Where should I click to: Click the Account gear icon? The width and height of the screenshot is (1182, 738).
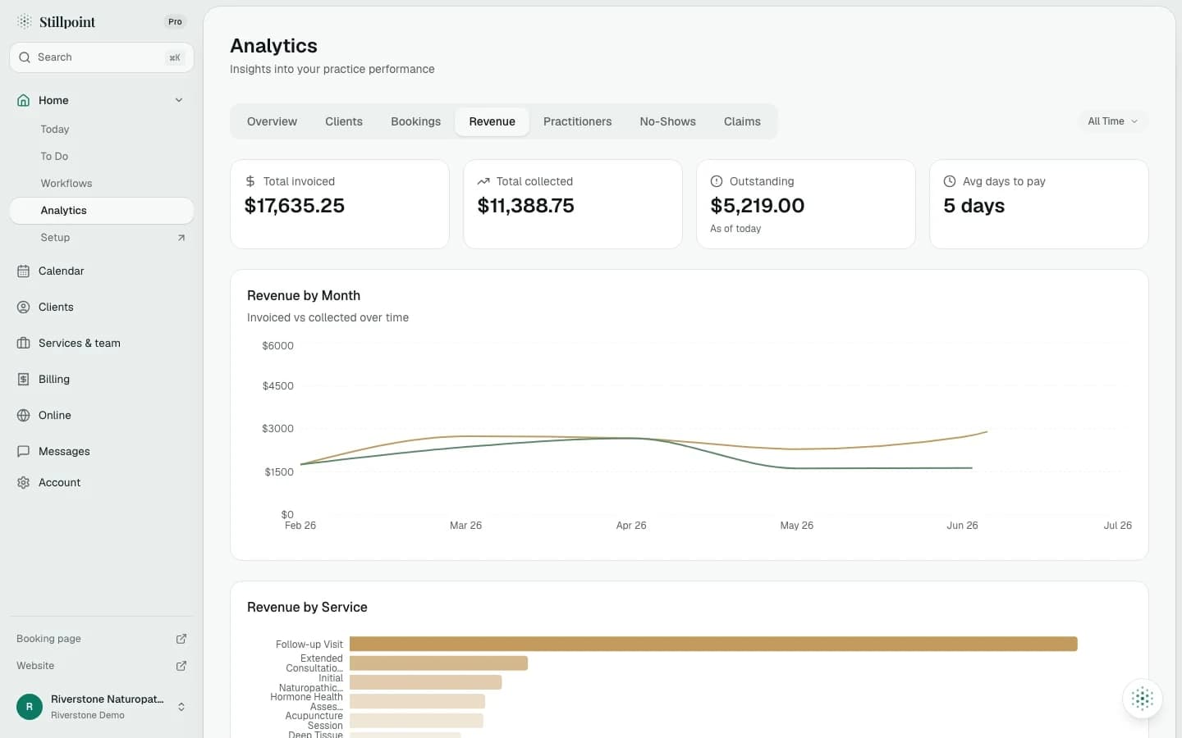pyautogui.click(x=23, y=482)
